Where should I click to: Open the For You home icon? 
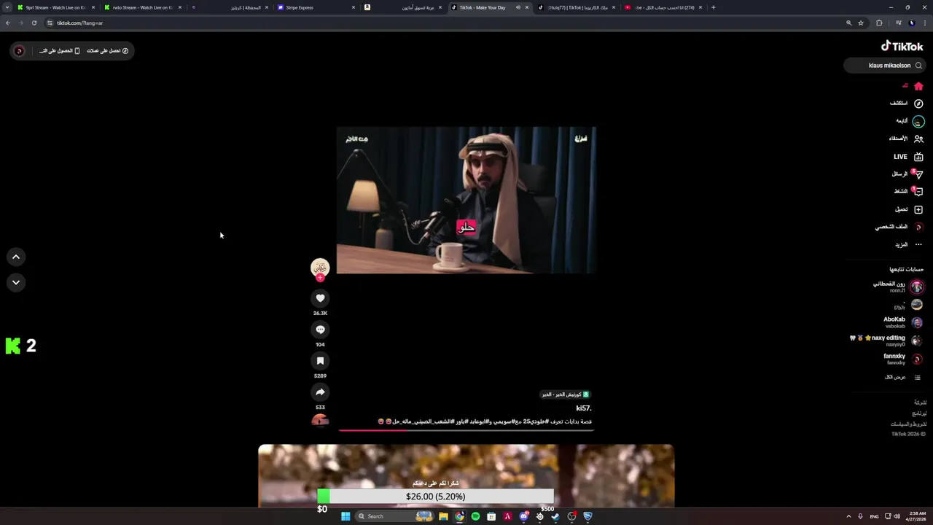click(918, 86)
